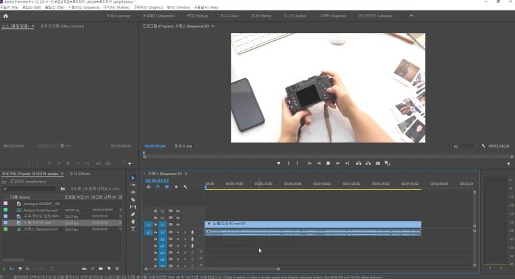Select the Track Select Forward tool
515x279 pixels.
point(133,185)
